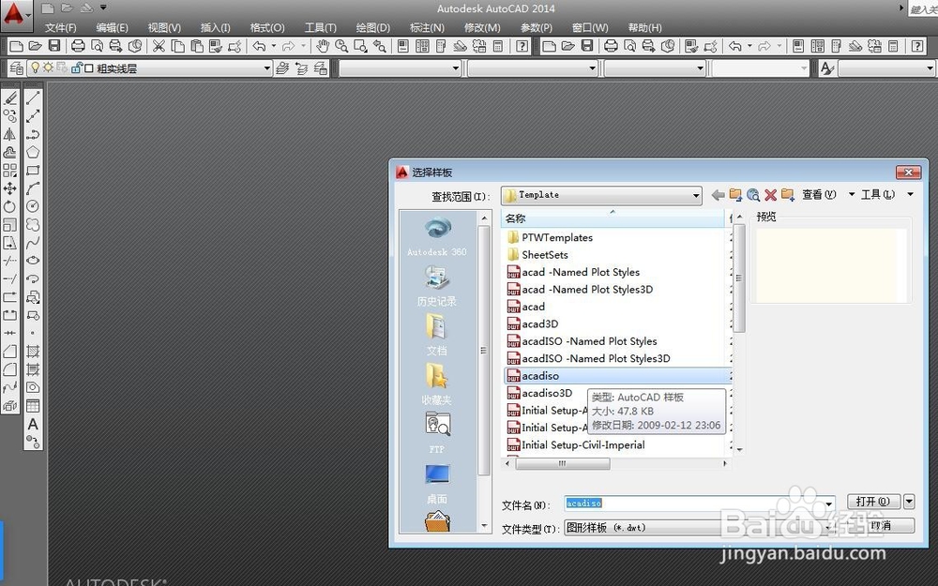This screenshot has width=938, height=586.
Task: Open the 修改(M) menu
Action: point(481,27)
